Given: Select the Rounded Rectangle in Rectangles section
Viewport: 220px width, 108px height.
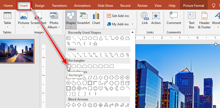Looking at the screenshot, I should click(x=74, y=66).
